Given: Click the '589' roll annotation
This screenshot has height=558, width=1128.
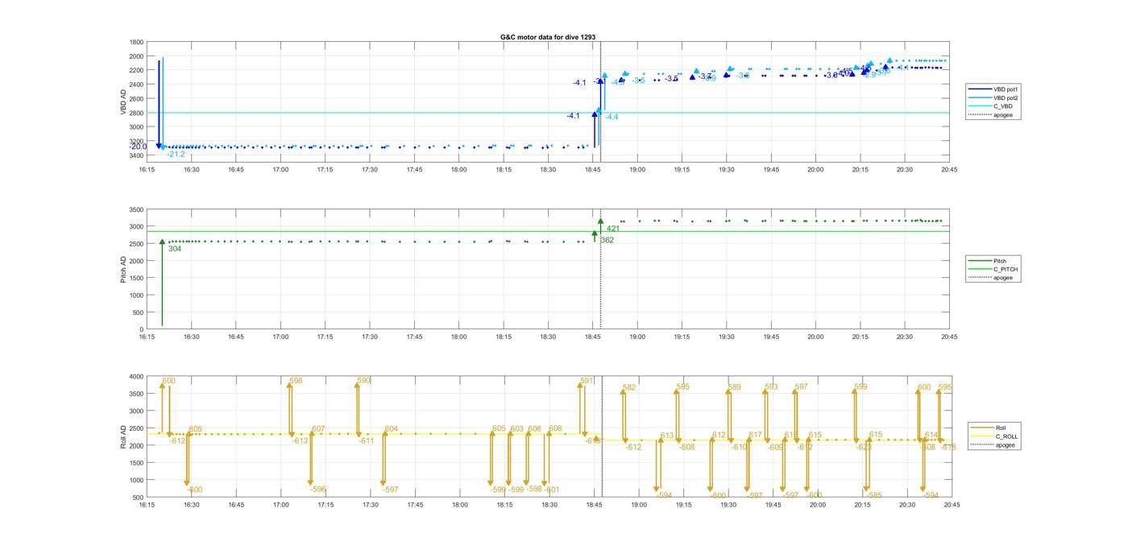Looking at the screenshot, I should (x=735, y=388).
